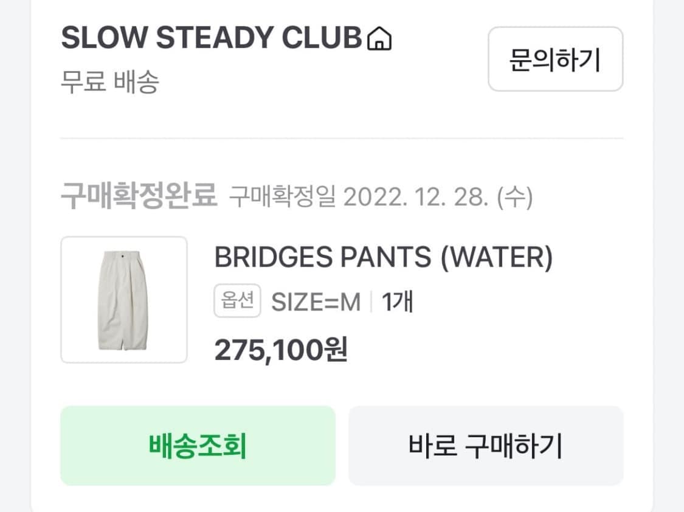
Task: Open the BRIDGES PANTS product title
Action: [383, 258]
